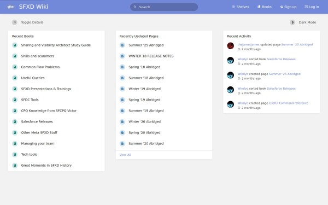Click Useful Command reference activity link
Screen dimensions: 328x205
(x=289, y=103)
